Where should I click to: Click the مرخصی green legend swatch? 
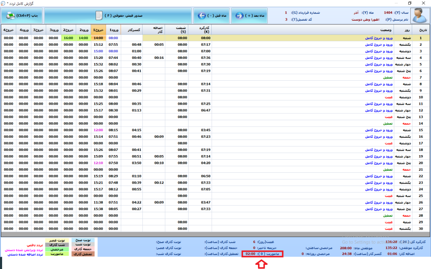[56, 249]
